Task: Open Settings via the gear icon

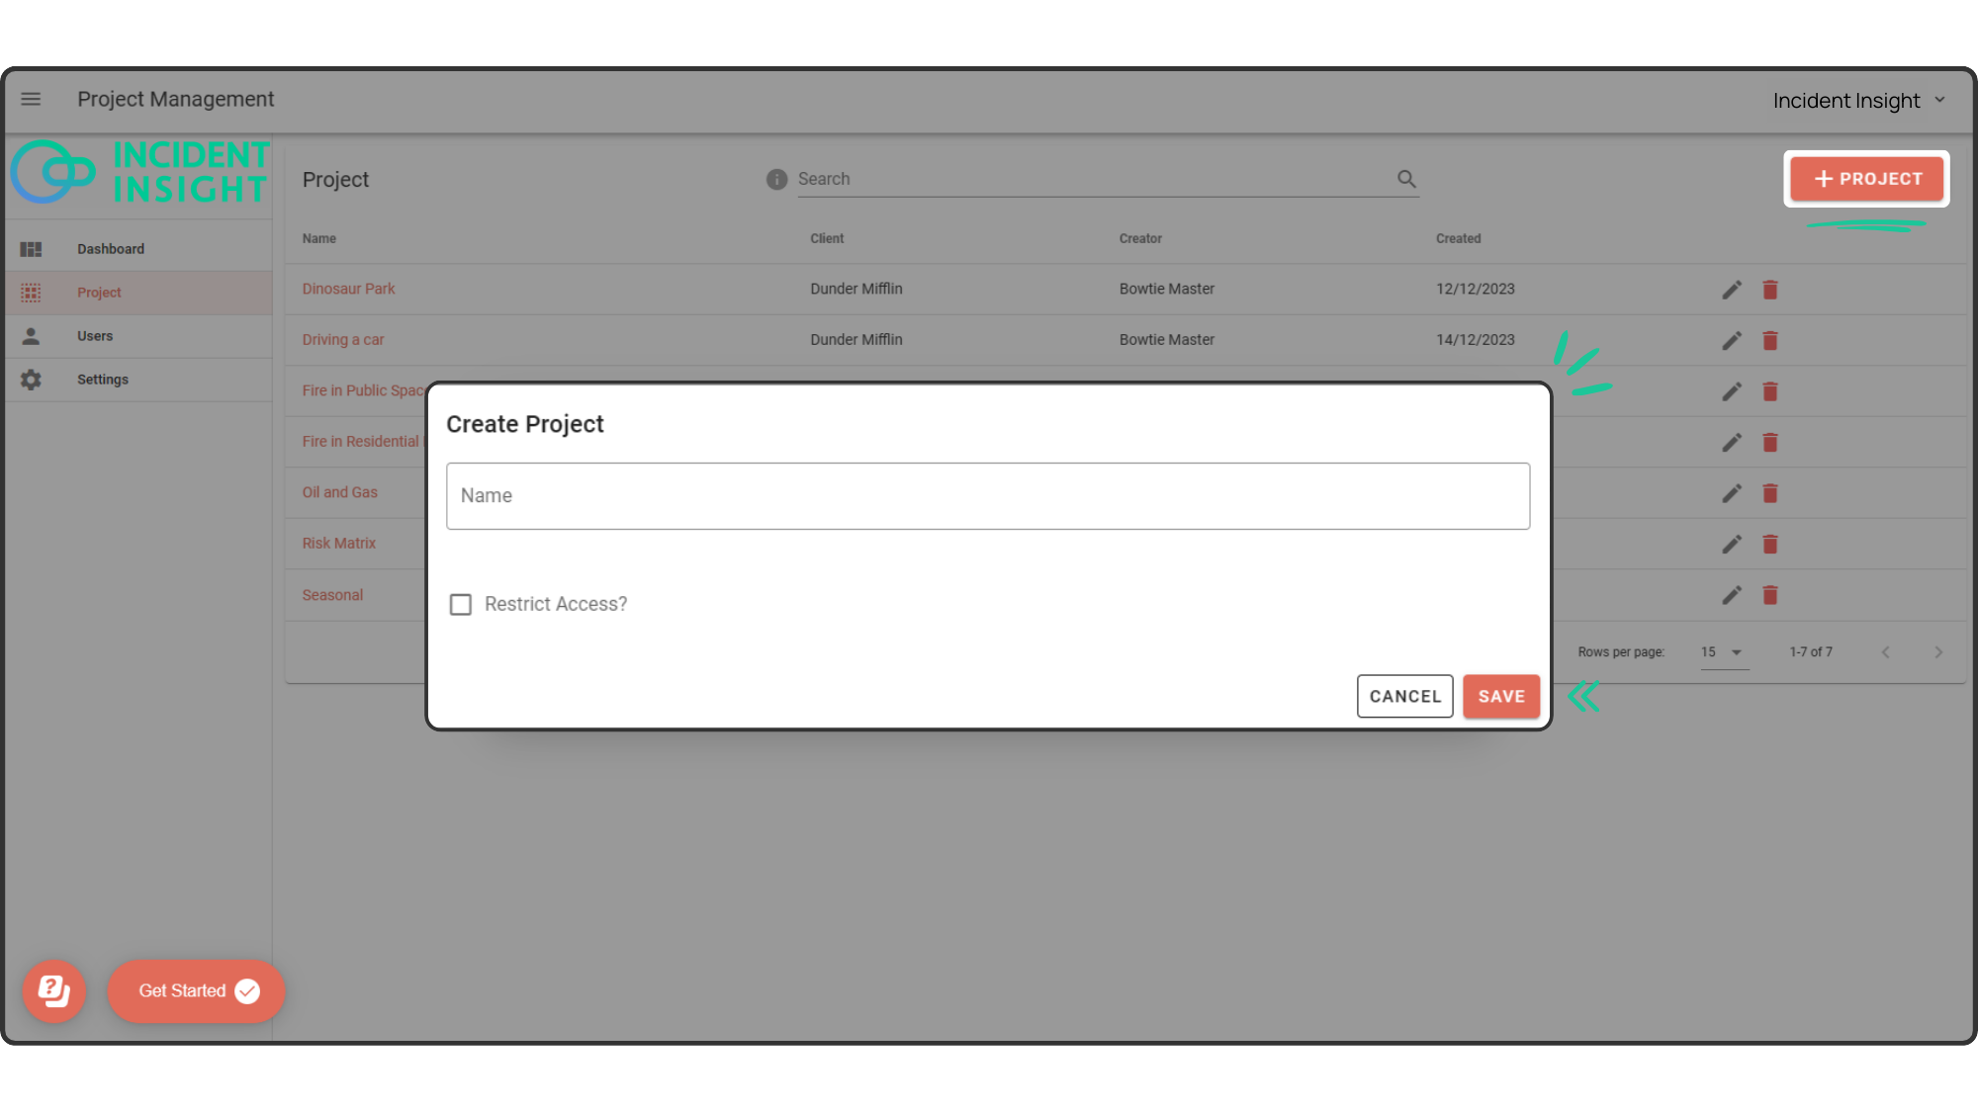Action: (x=31, y=379)
